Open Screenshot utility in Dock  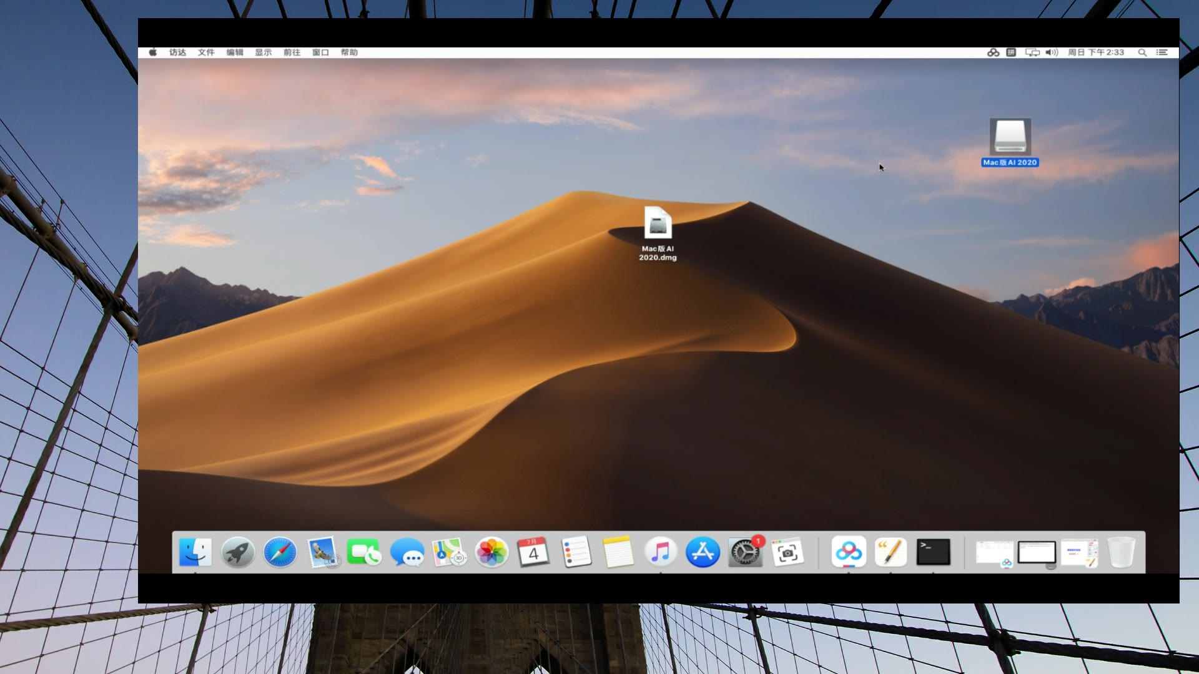(x=787, y=552)
